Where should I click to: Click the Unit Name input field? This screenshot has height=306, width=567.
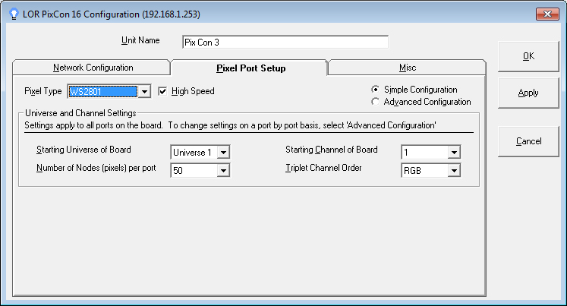coord(285,43)
